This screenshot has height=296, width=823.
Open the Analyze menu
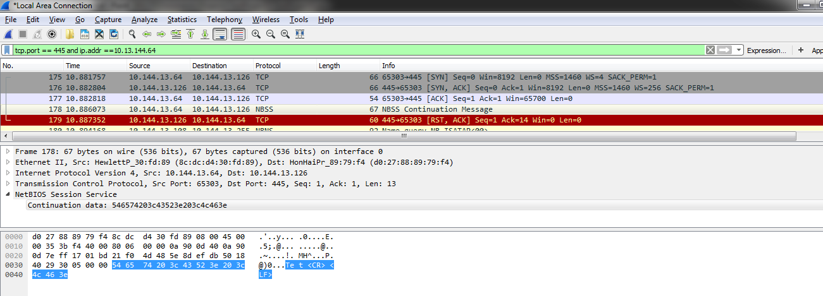(144, 20)
